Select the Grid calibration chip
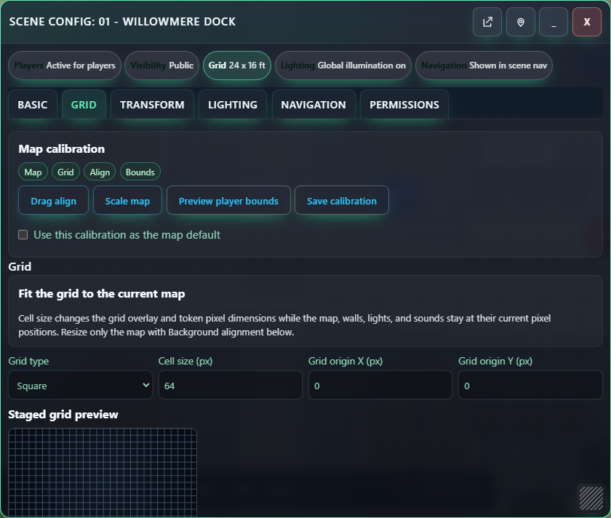The height and width of the screenshot is (518, 611). point(65,172)
